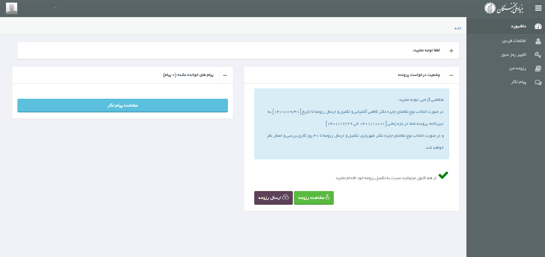The height and width of the screenshot is (257, 545).
Task: Click the book icon for رزومه من
Action: 538,68
